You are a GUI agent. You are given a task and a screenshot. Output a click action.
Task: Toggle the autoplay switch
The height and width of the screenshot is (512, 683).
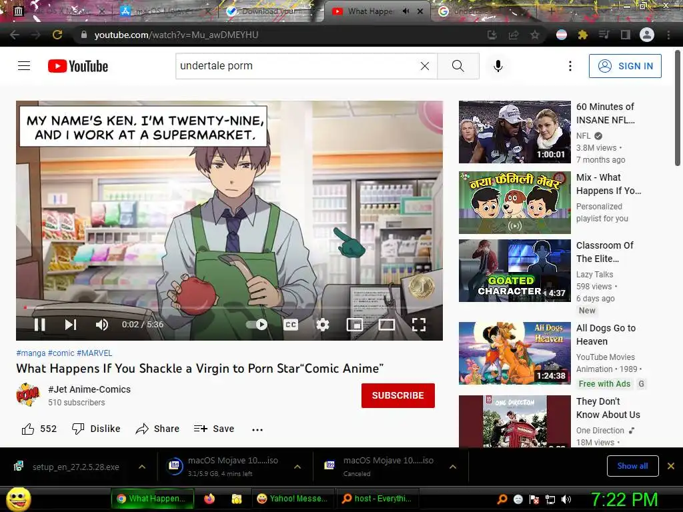[257, 325]
